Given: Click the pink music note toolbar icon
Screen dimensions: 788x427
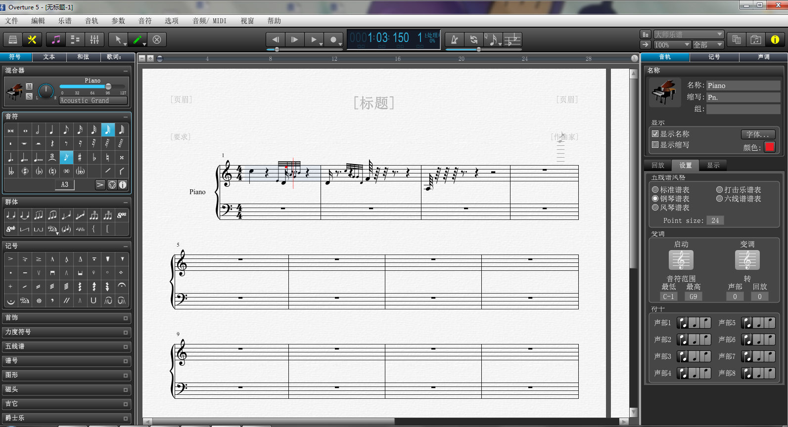Looking at the screenshot, I should pyautogui.click(x=56, y=40).
